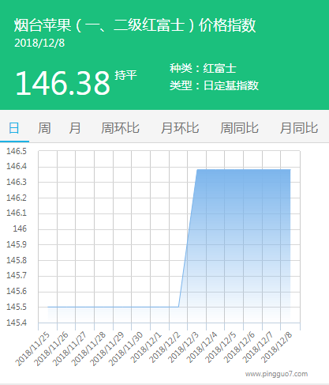The image size is (329, 385).
Task: Click the 146.38 index value
Action: [63, 83]
